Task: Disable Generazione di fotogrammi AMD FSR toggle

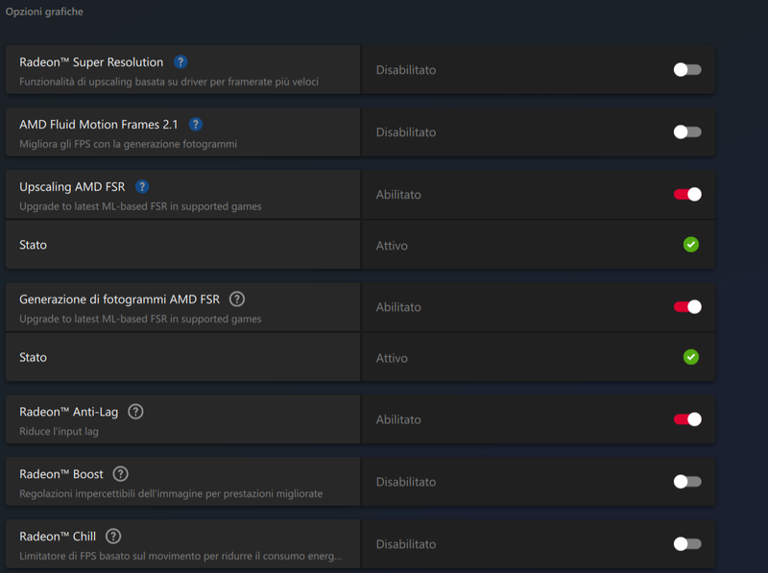Action: (687, 307)
